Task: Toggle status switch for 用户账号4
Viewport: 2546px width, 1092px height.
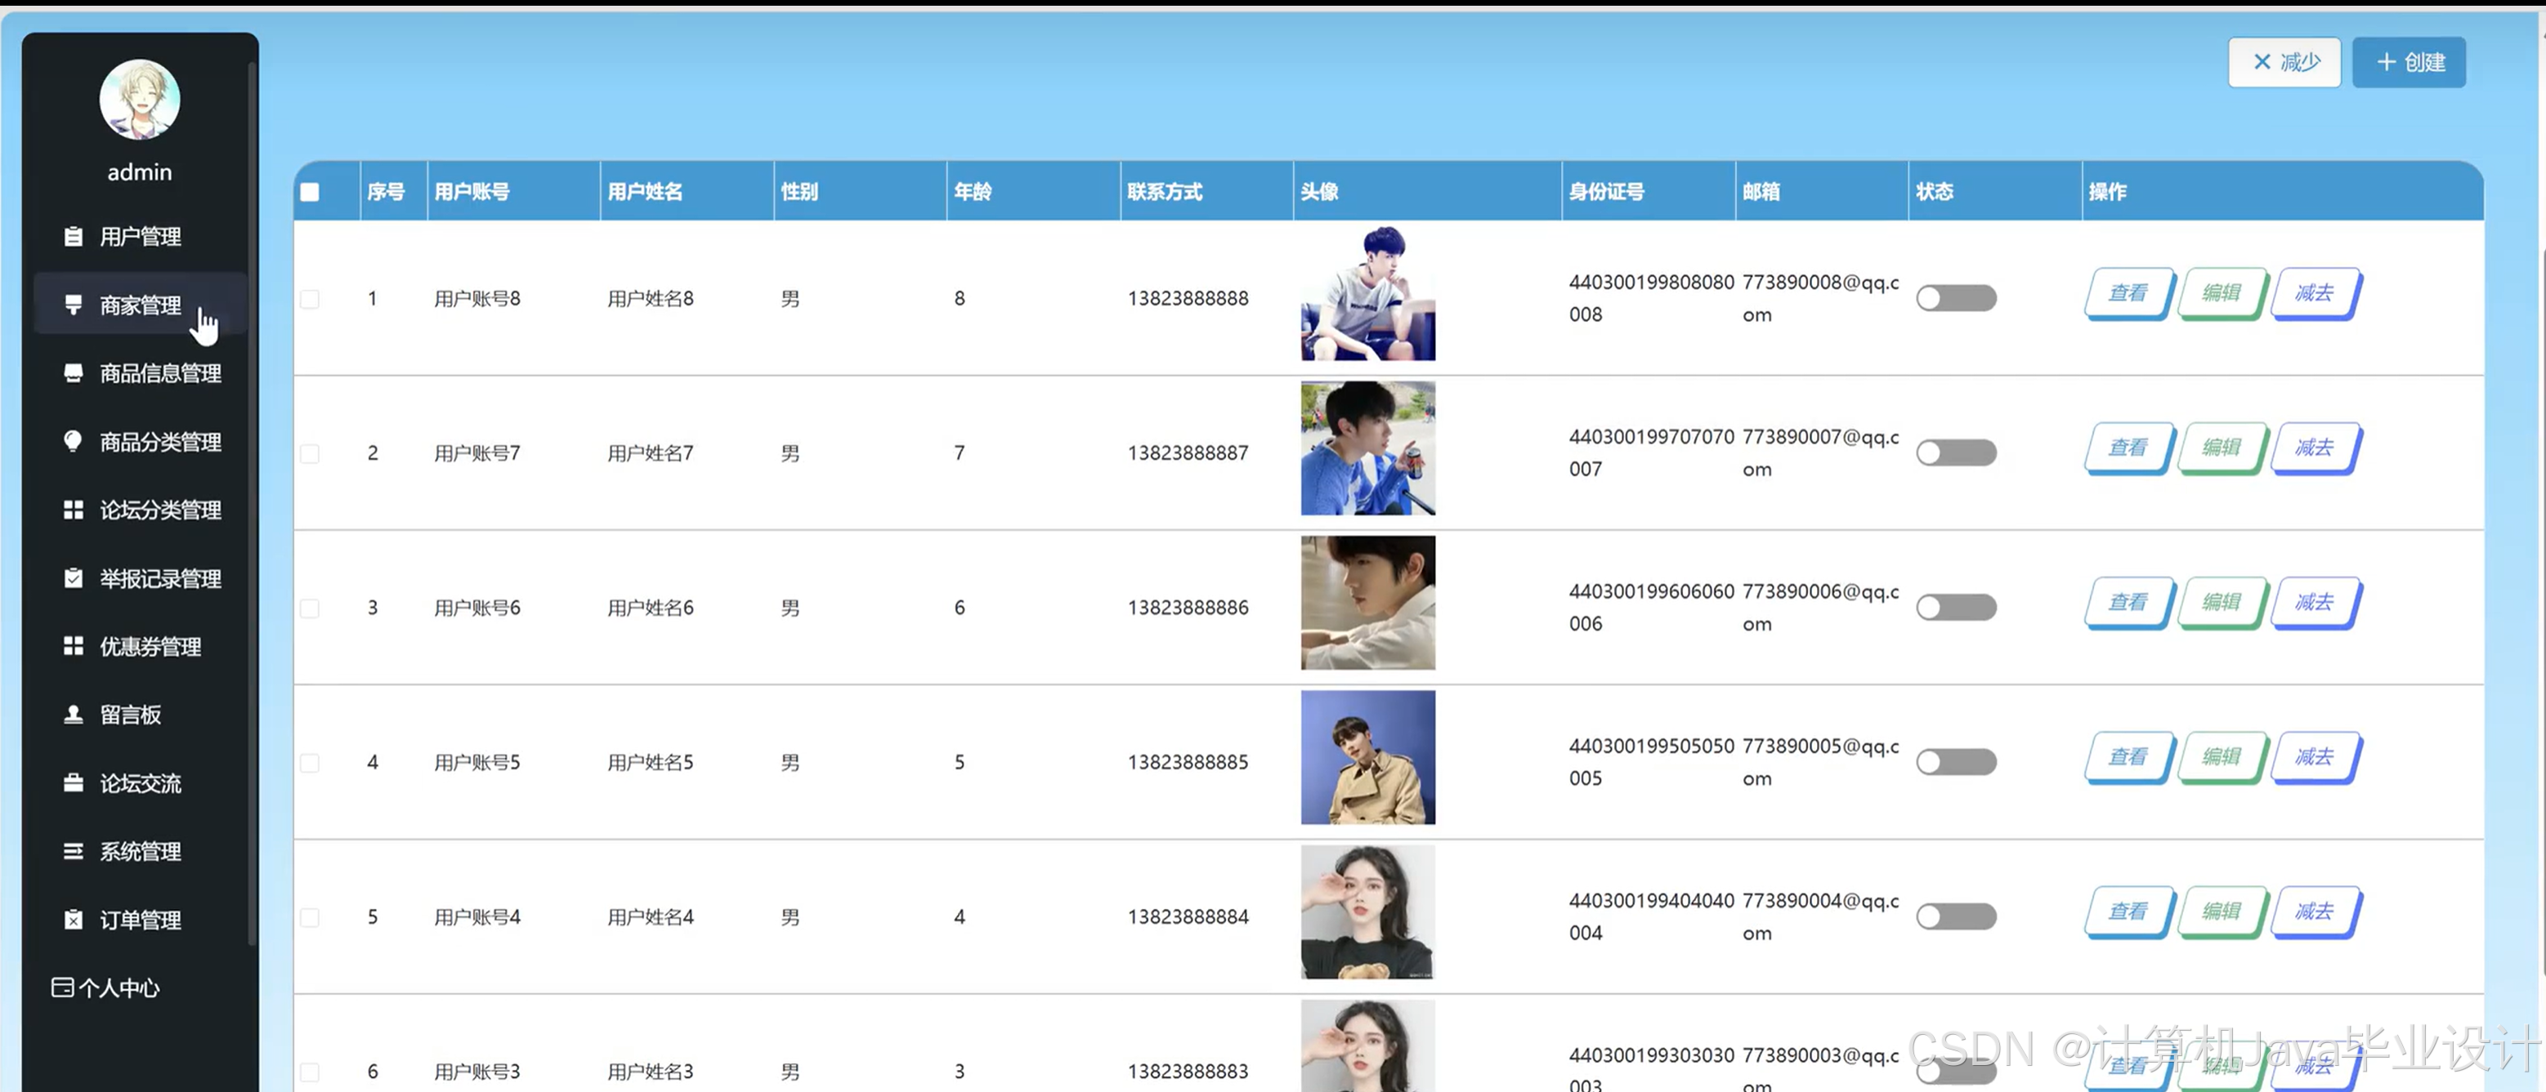Action: (1956, 916)
